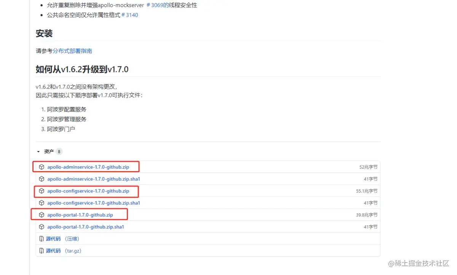The image size is (457, 275).
Task: Collapse the 资产 section triangle
Action: 38,152
